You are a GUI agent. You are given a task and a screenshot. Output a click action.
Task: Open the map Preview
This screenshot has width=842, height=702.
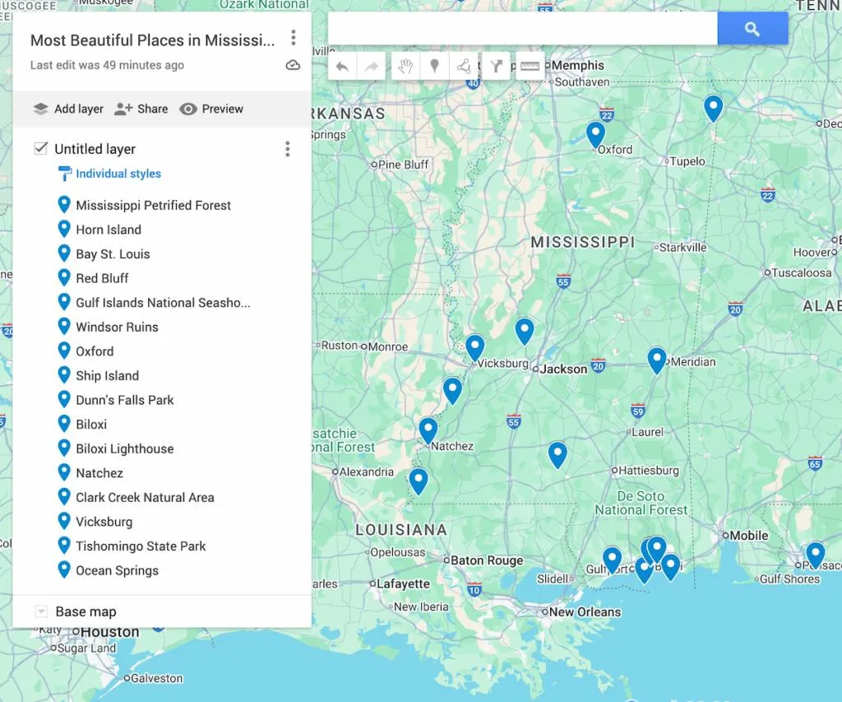(211, 109)
